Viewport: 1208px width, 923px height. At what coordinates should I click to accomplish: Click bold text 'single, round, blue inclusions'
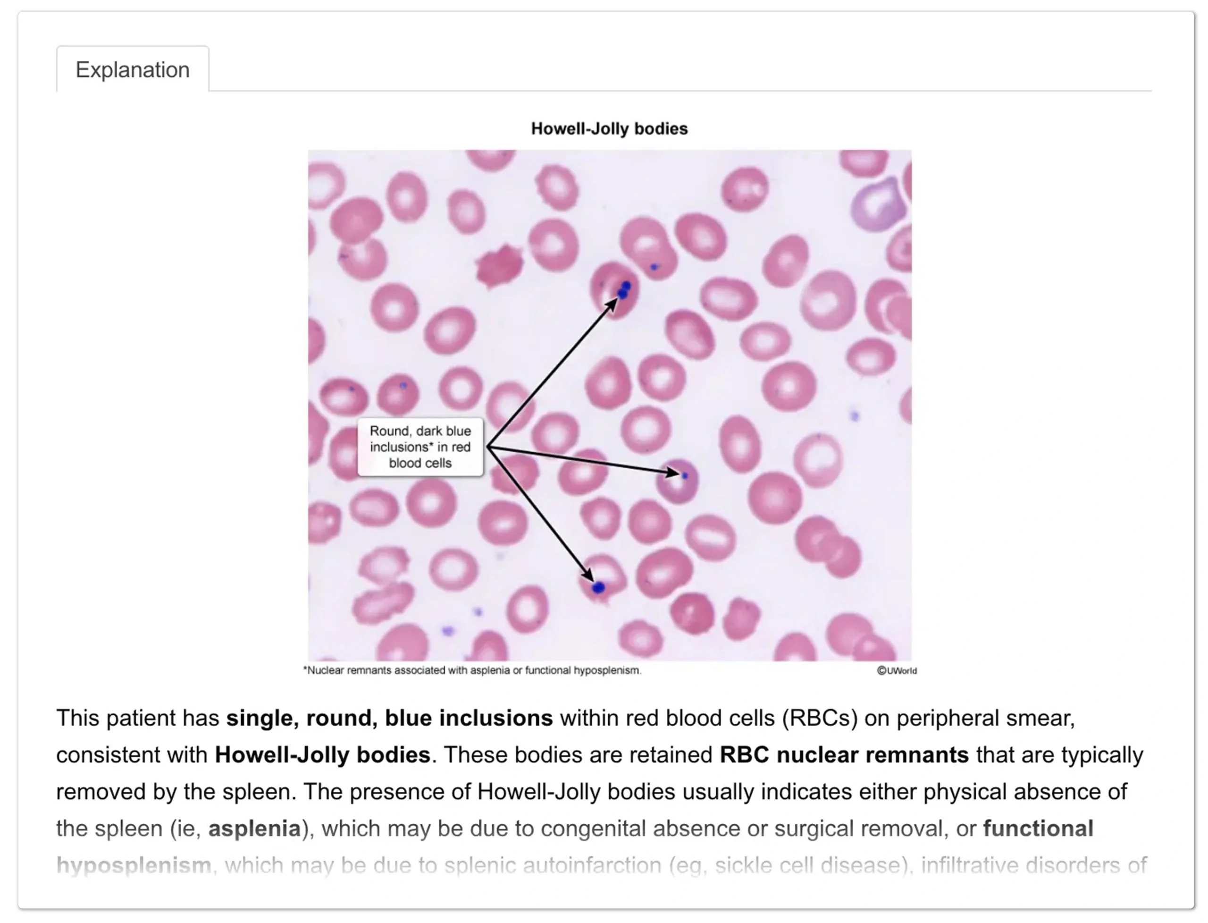point(389,718)
